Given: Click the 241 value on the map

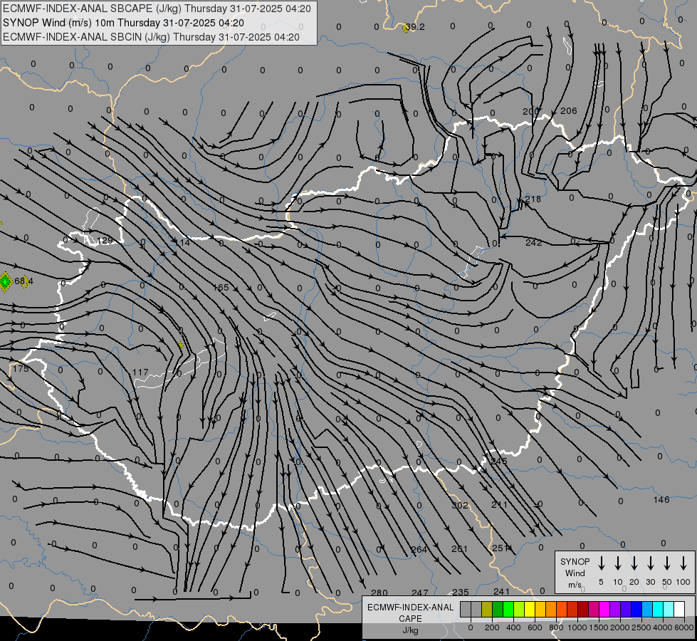Looking at the screenshot, I should pyautogui.click(x=501, y=591).
